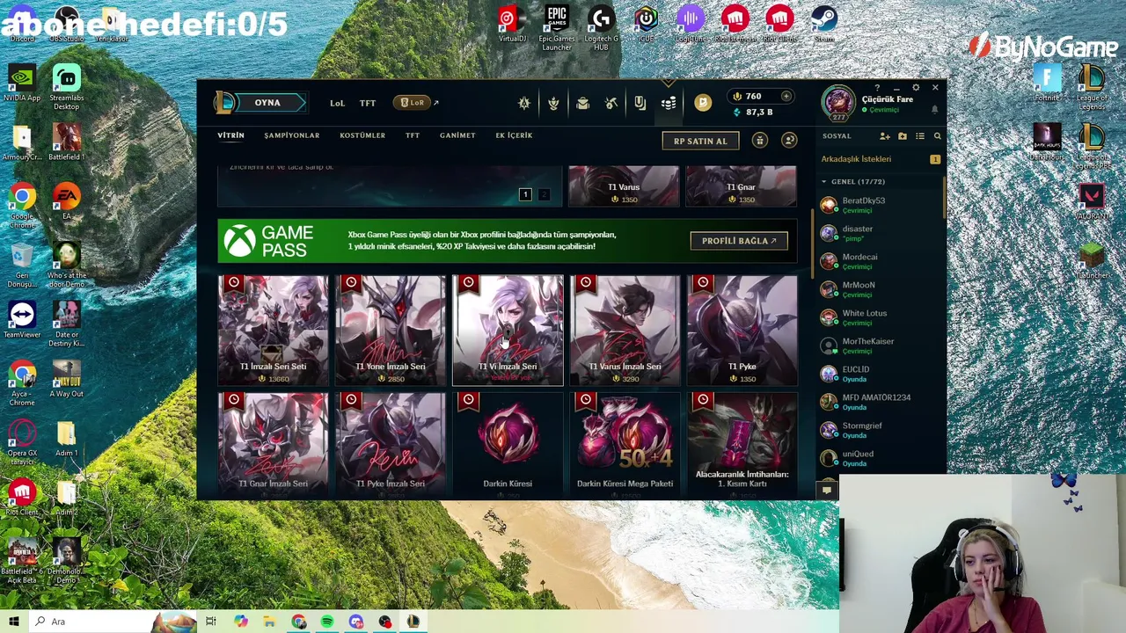Switch to the KOSTÜMLER tab
This screenshot has width=1126, height=633.
362,135
